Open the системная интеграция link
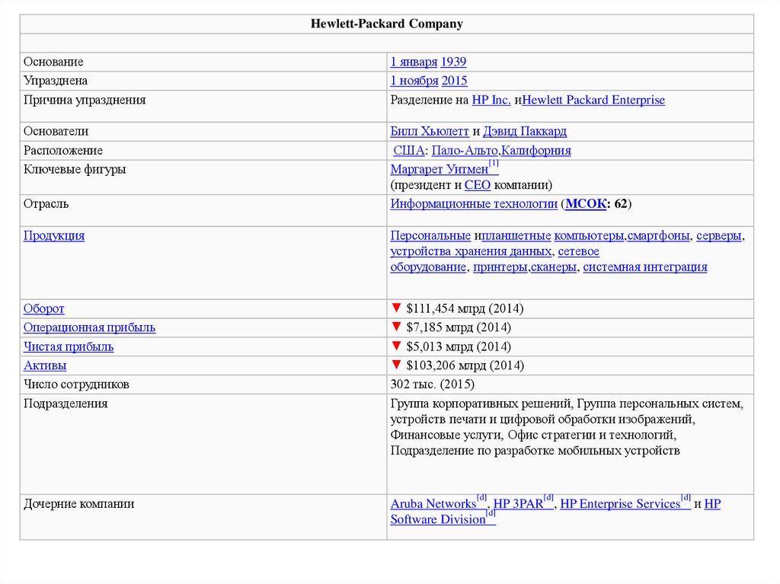This screenshot has width=780, height=584. click(644, 267)
